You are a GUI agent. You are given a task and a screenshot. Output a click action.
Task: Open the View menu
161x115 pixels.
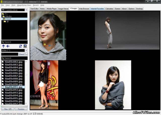[x=8, y=5]
